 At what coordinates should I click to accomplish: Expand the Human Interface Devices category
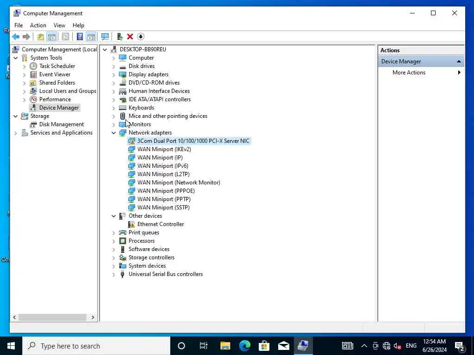114,91
